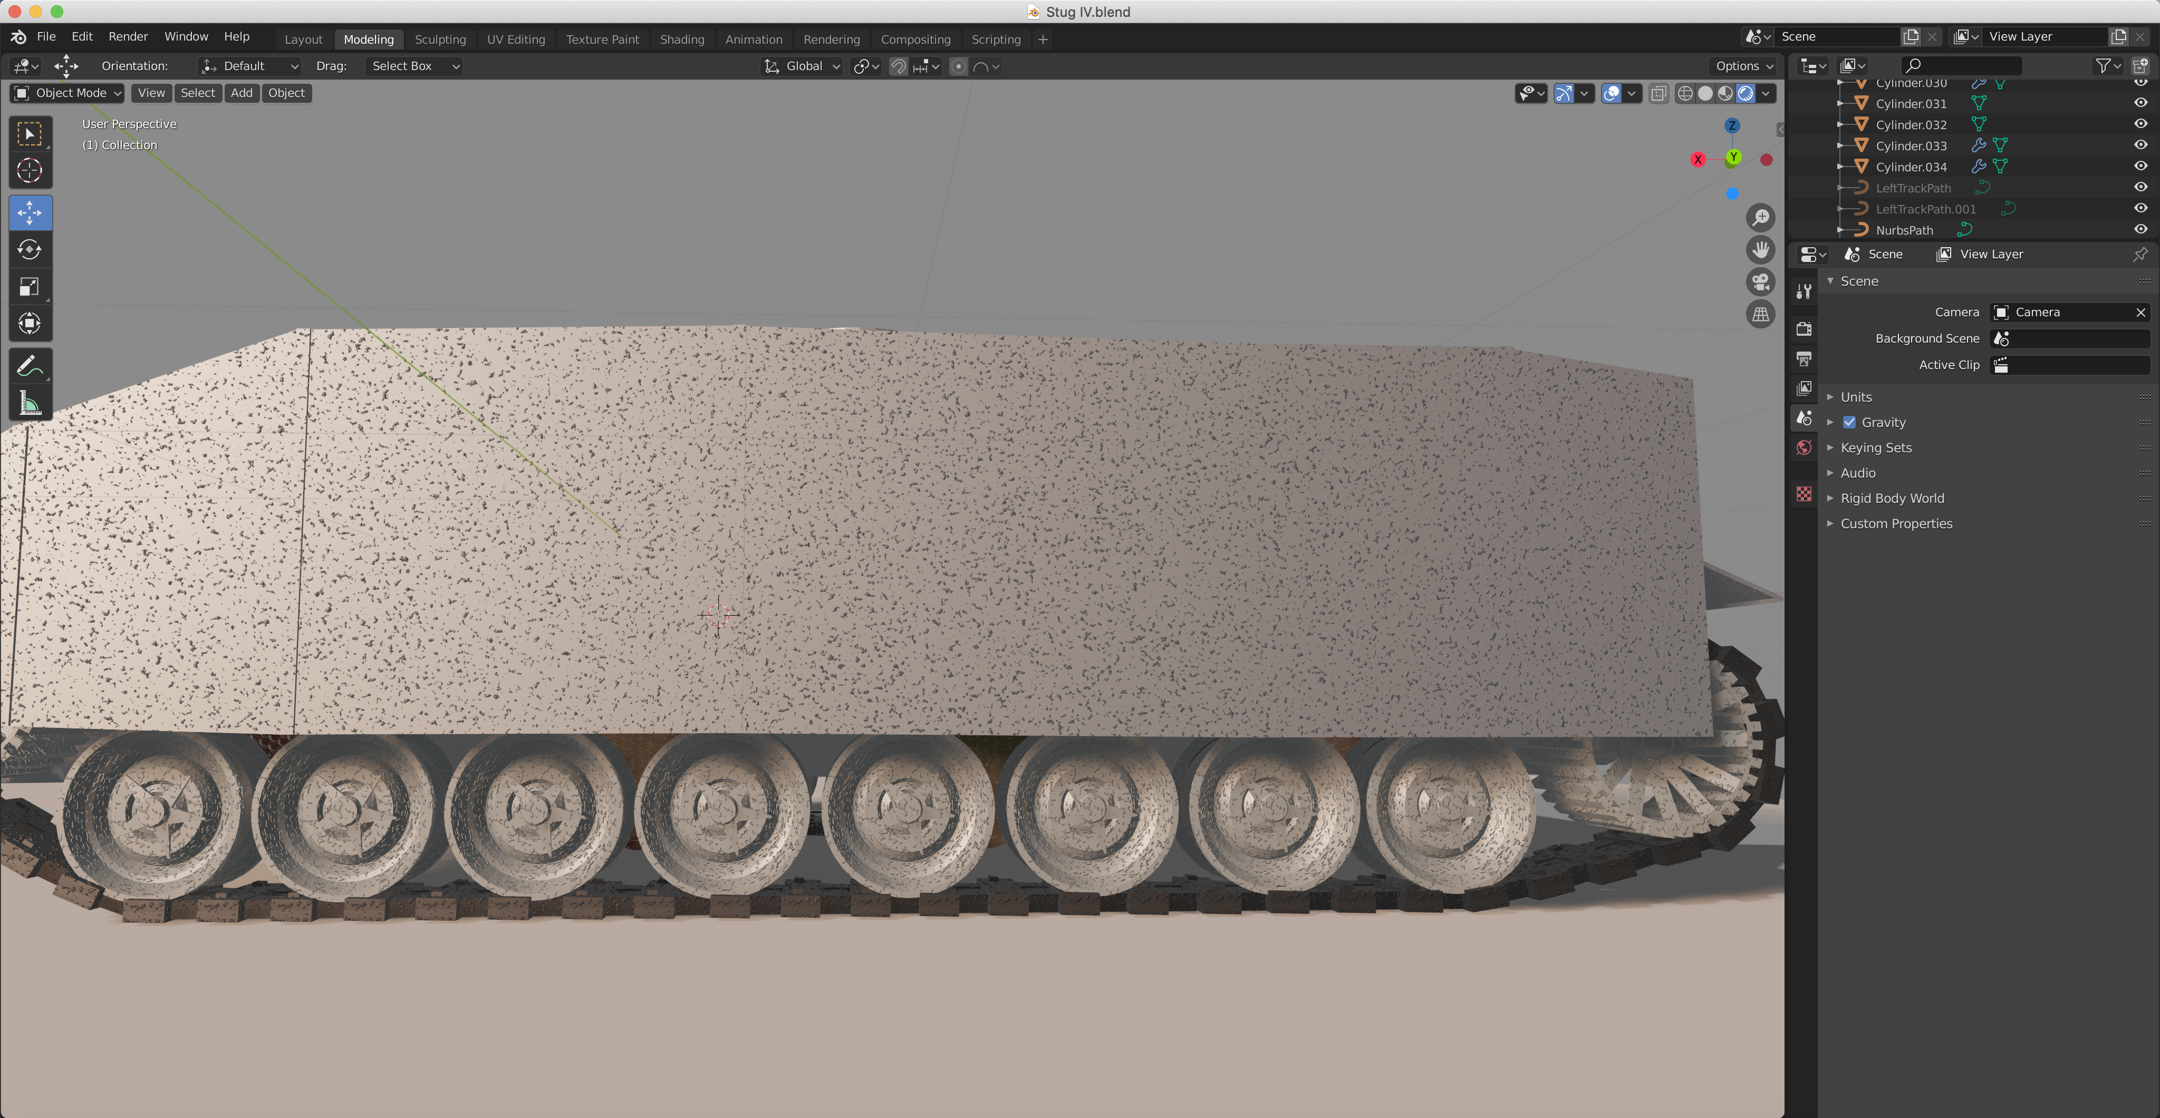Select the Move tool in the toolbar
Screen dimensions: 2160x1118
[30, 212]
